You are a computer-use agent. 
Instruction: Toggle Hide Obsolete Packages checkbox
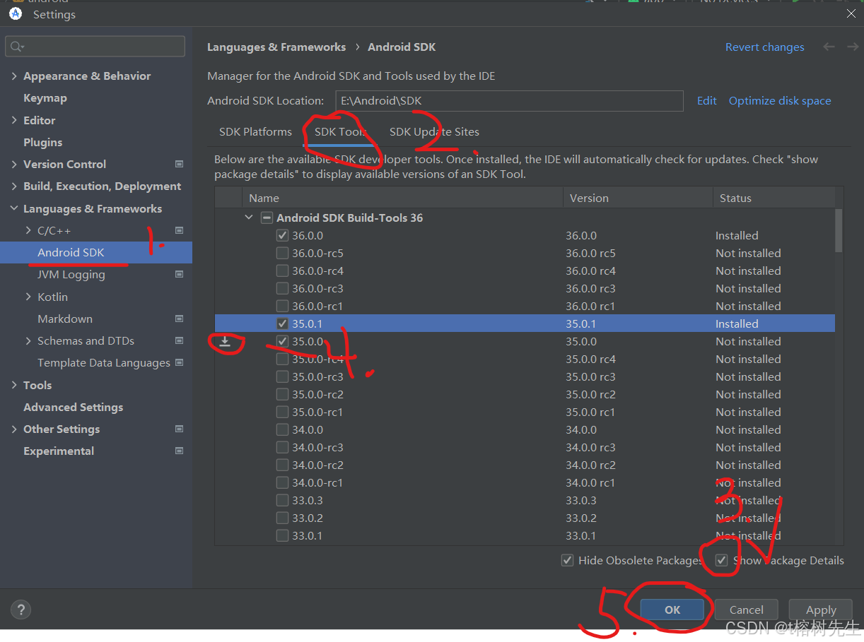point(567,560)
